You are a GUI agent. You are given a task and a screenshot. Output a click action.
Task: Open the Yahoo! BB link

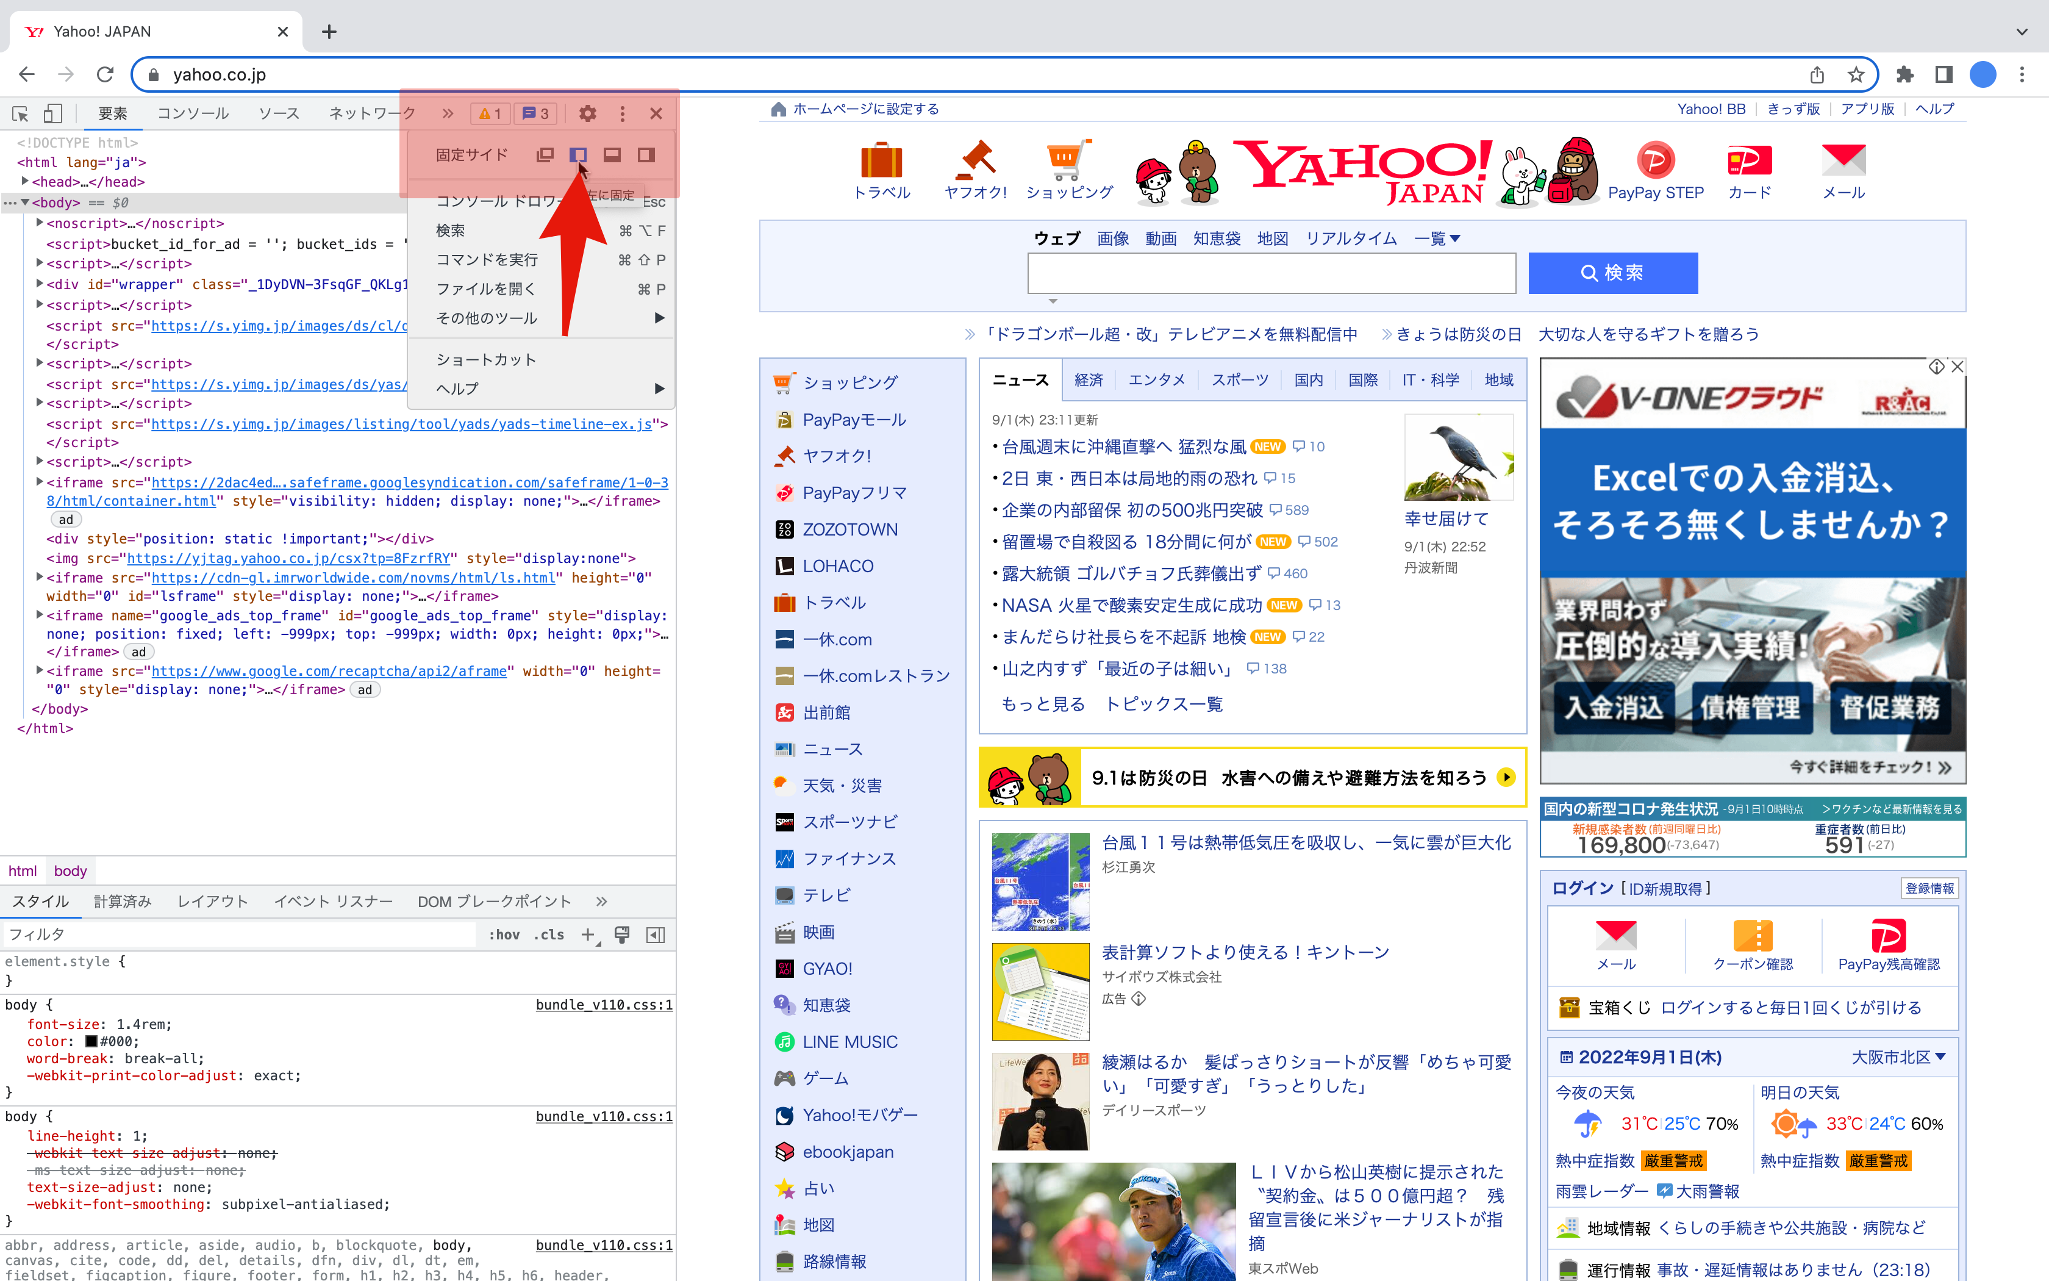[1711, 109]
